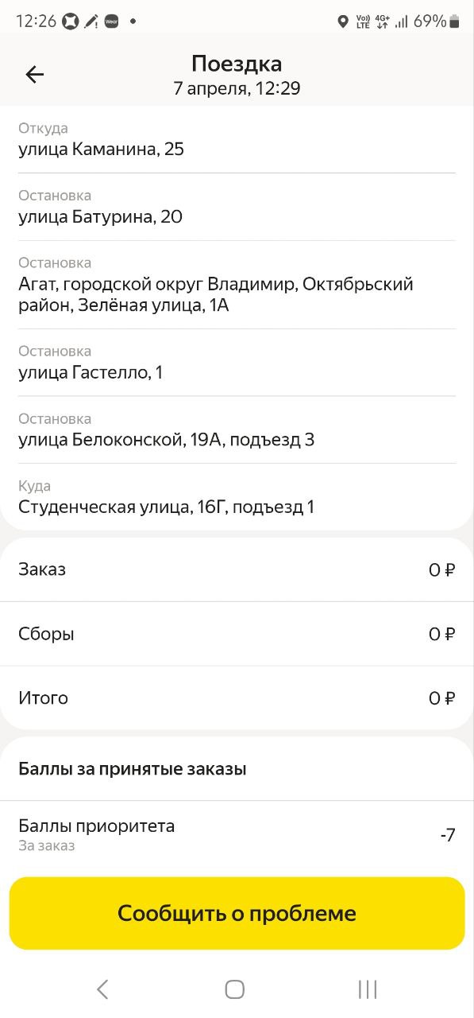Select the stop улица Батурина, 20

click(x=237, y=207)
